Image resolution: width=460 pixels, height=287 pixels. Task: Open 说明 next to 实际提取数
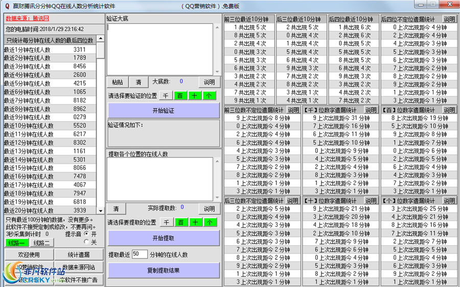pyautogui.click(x=209, y=209)
